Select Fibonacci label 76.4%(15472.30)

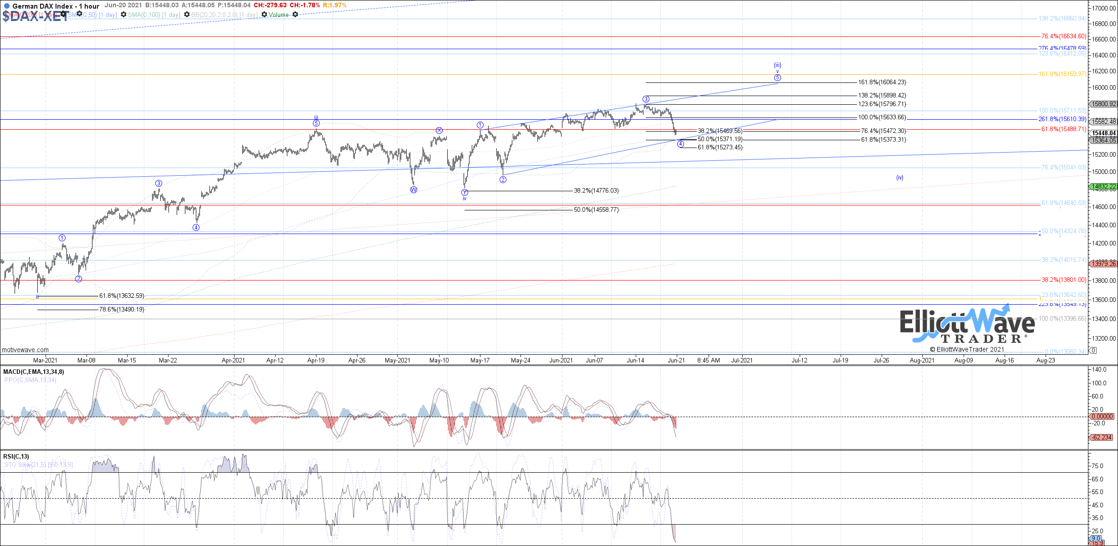pyautogui.click(x=883, y=131)
